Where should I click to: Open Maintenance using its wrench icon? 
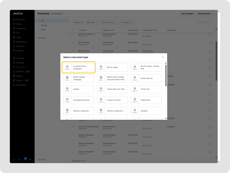[x=14, y=42]
